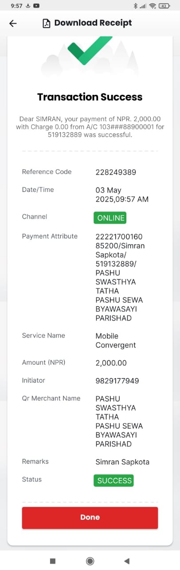Tap the Bluetooth icon in status bar
This screenshot has height=570, width=180.
coord(135,6)
